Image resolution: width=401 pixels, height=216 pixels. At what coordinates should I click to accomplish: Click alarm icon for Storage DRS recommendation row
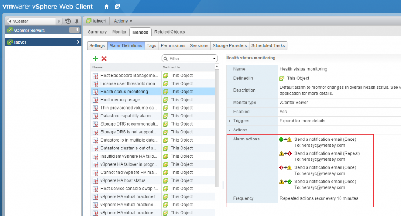coord(96,124)
